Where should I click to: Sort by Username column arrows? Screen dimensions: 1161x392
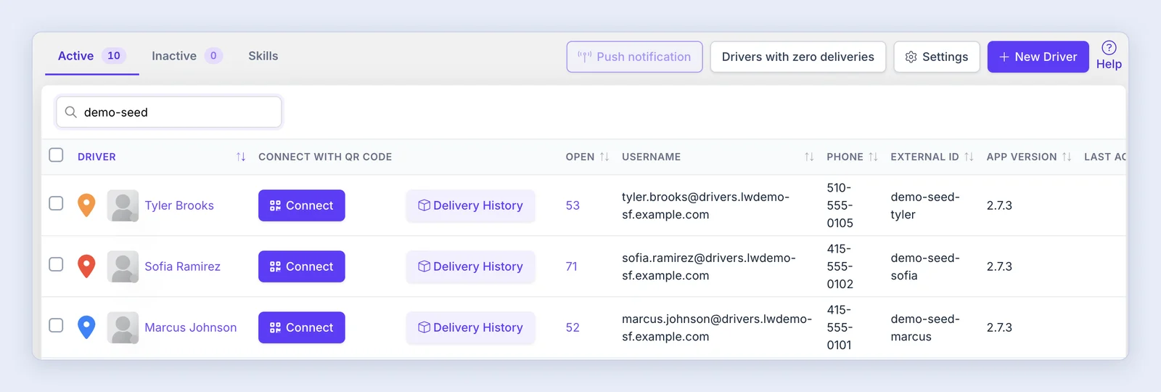(x=809, y=157)
